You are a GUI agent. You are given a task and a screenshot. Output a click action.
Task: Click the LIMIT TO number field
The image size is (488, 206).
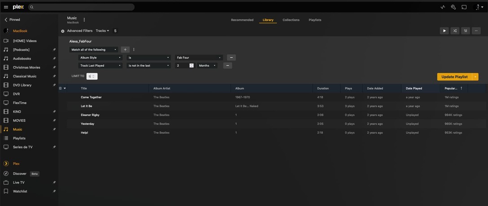(92, 76)
